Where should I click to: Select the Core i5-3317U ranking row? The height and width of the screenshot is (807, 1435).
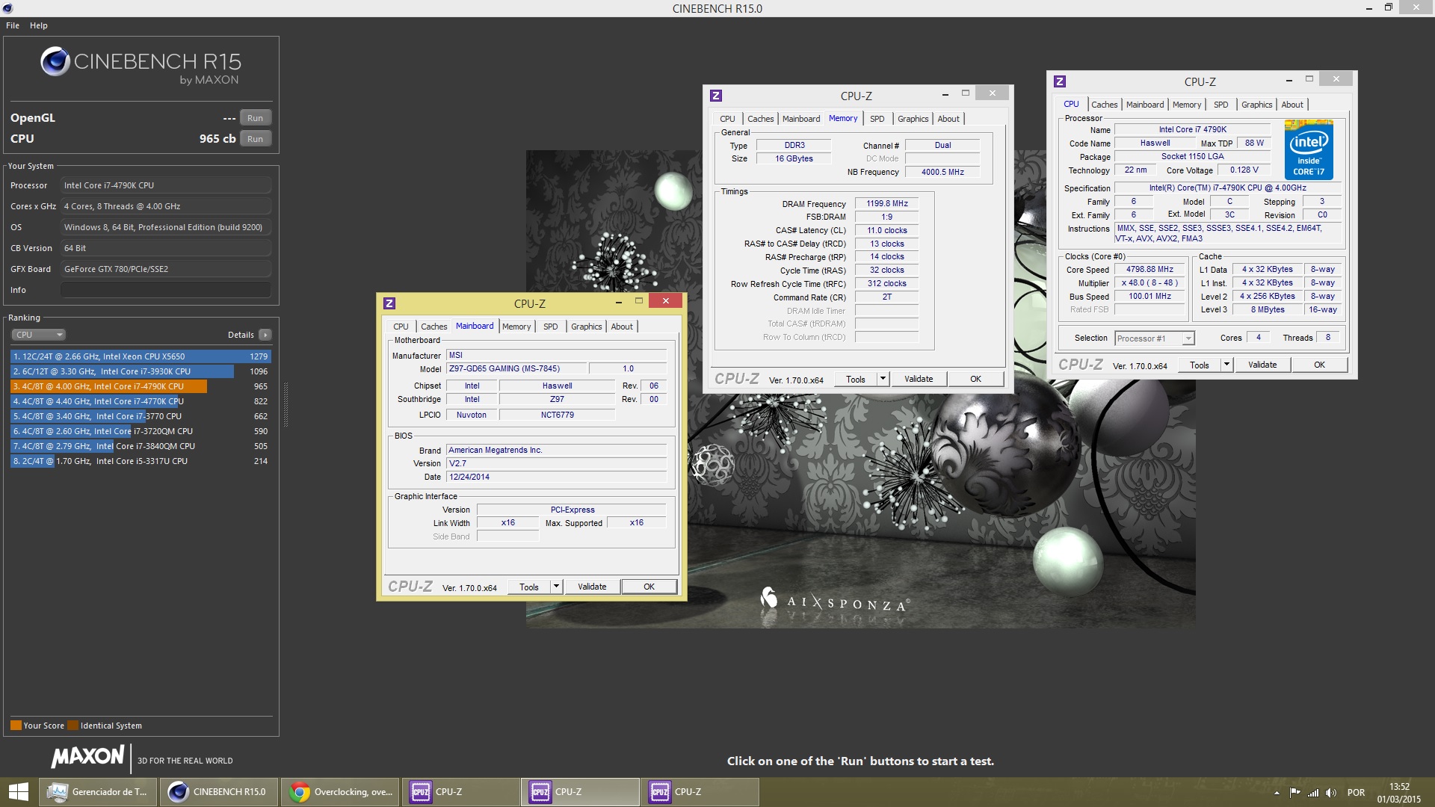(141, 461)
